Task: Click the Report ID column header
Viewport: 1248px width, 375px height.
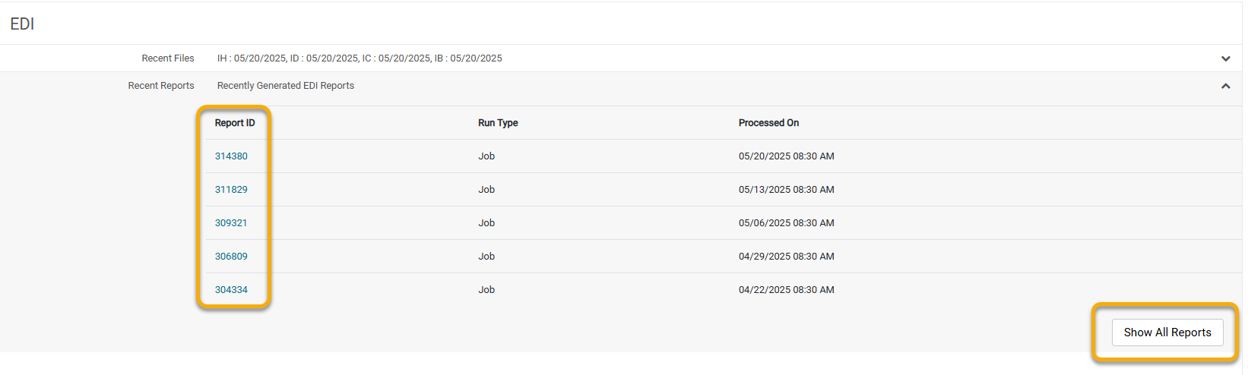Action: [x=235, y=123]
